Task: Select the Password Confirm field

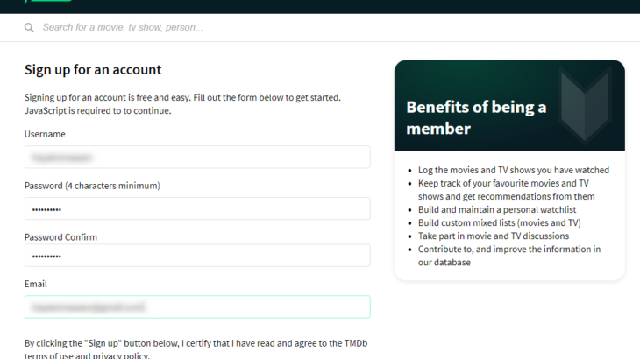Action: pos(197,256)
